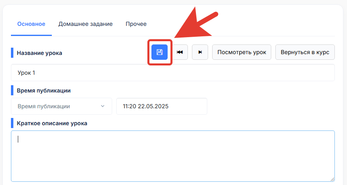The width and height of the screenshot is (347, 185).
Task: Click the Посмотреть урок button
Action: pyautogui.click(x=242, y=52)
